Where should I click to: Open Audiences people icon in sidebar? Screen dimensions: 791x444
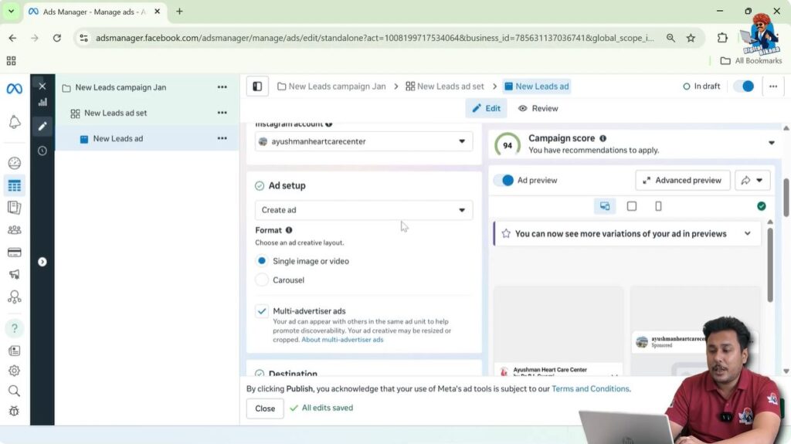tap(14, 230)
